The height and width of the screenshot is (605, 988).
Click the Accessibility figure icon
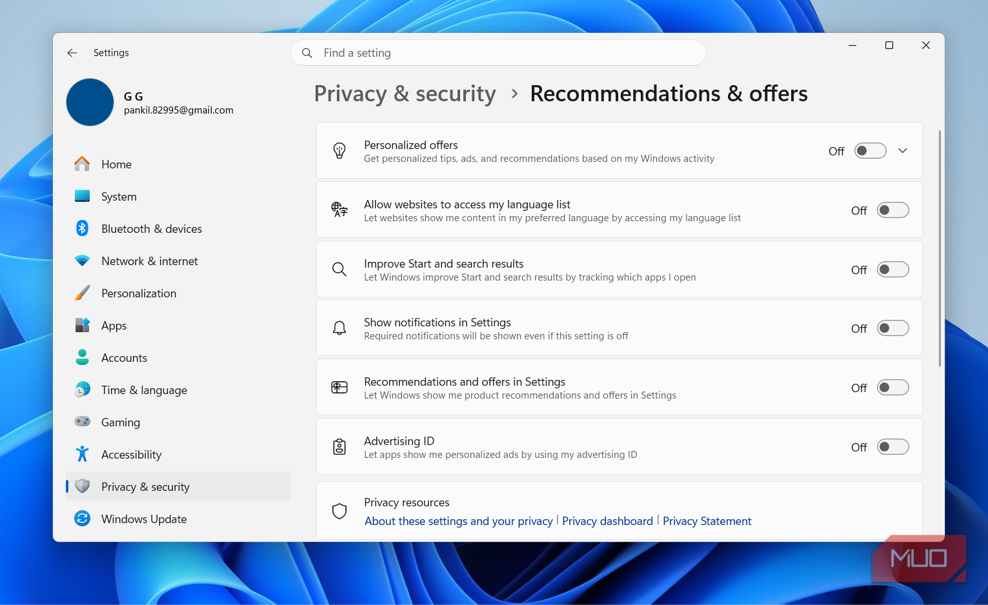coord(82,454)
